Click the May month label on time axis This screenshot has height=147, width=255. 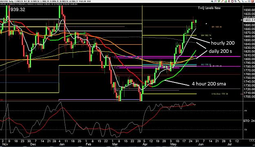(173, 144)
